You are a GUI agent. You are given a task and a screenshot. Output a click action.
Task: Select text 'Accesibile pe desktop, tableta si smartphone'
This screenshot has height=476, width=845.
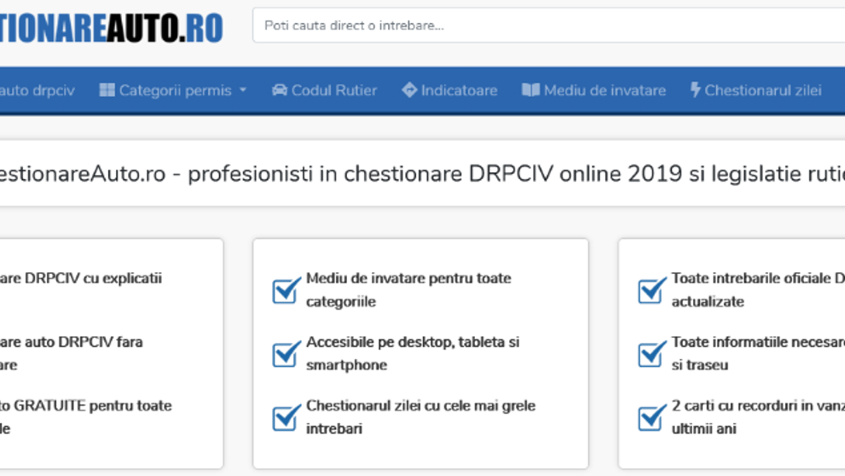pos(413,353)
